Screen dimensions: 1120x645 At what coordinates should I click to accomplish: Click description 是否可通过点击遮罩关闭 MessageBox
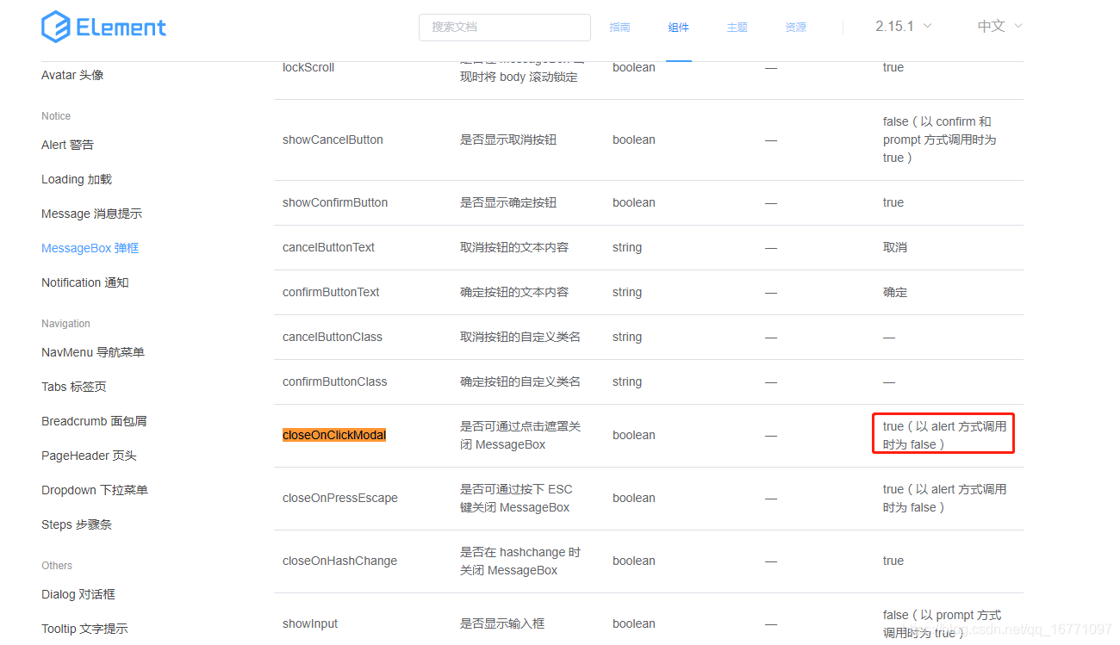[520, 436]
